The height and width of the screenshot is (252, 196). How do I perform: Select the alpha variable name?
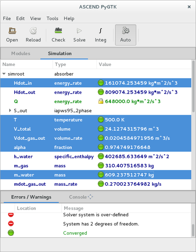tap(20, 147)
